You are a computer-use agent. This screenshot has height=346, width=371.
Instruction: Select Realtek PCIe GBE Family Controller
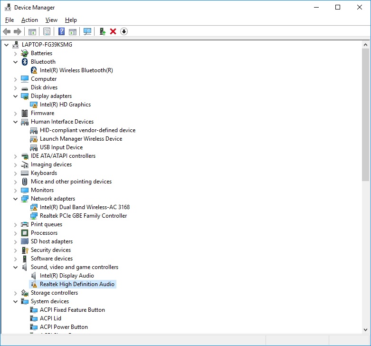[x=83, y=216]
